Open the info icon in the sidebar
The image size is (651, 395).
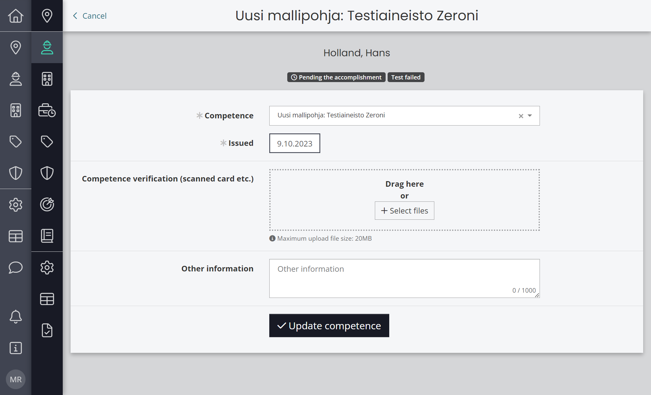(x=16, y=348)
